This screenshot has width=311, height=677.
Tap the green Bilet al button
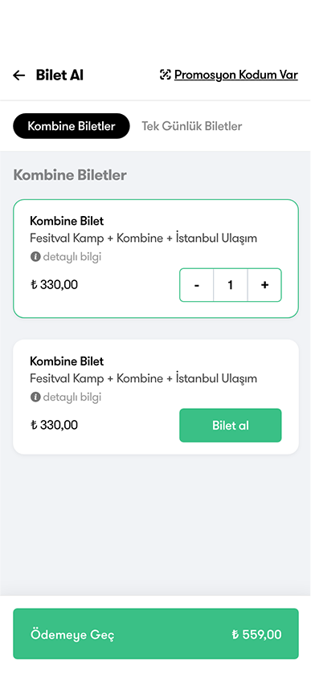[230, 426]
